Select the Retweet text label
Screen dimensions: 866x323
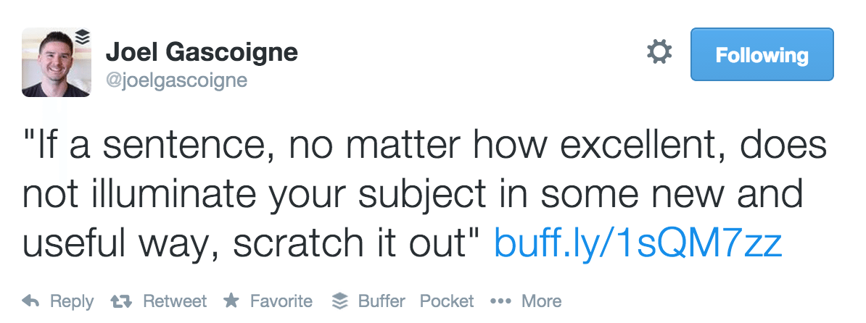click(175, 301)
